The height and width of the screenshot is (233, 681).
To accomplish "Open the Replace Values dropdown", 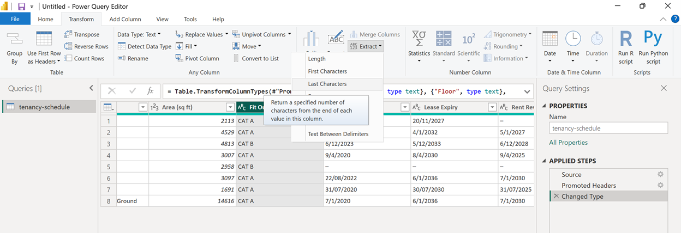I will pos(226,34).
